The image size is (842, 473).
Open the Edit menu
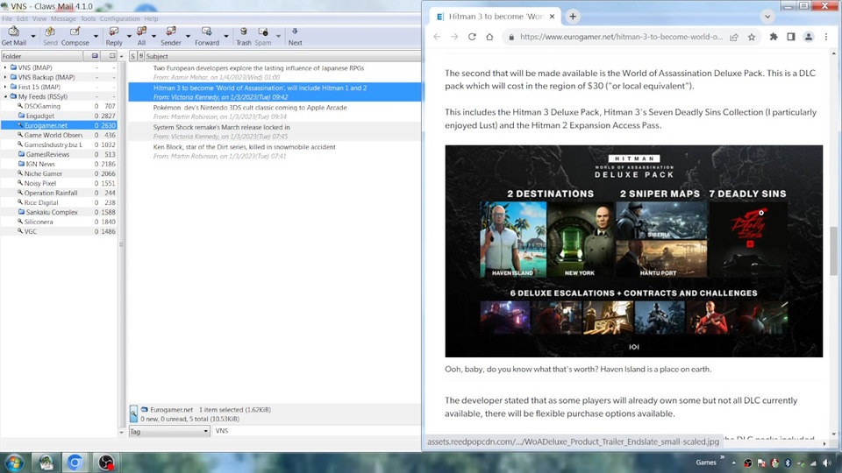[x=22, y=18]
